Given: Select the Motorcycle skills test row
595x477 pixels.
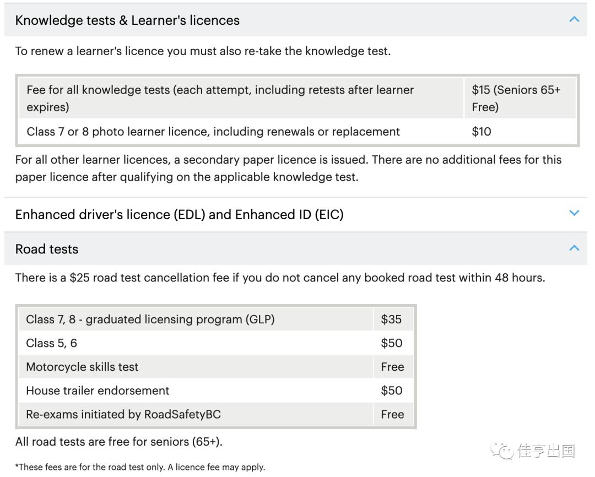Looking at the screenshot, I should tap(82, 367).
